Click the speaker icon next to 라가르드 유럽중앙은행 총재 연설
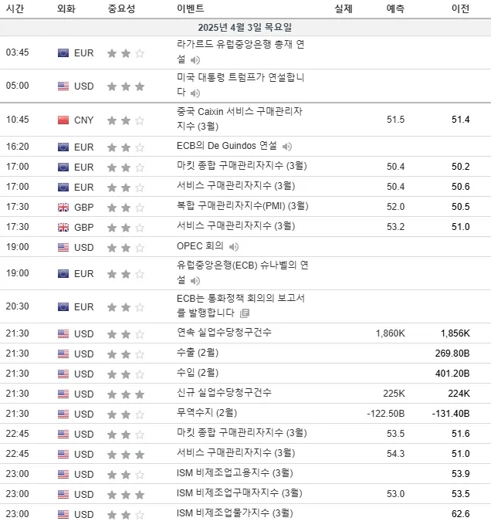Image resolution: width=491 pixels, height=521 pixels. pyautogui.click(x=195, y=60)
